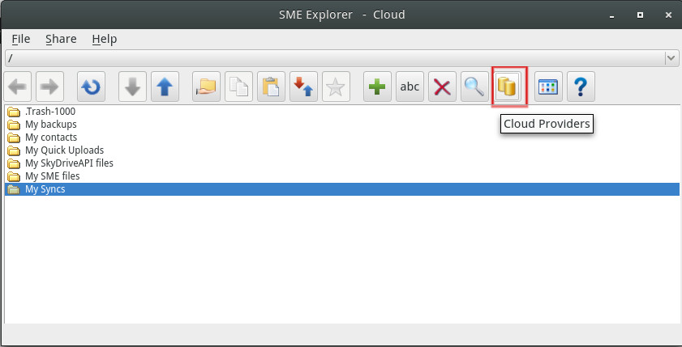Copy with the two-pages icon
Screen dimensions: 682x347
point(238,87)
